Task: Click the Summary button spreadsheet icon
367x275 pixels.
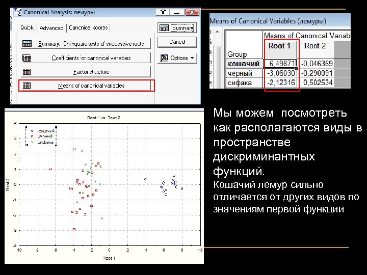Action: click(x=164, y=28)
